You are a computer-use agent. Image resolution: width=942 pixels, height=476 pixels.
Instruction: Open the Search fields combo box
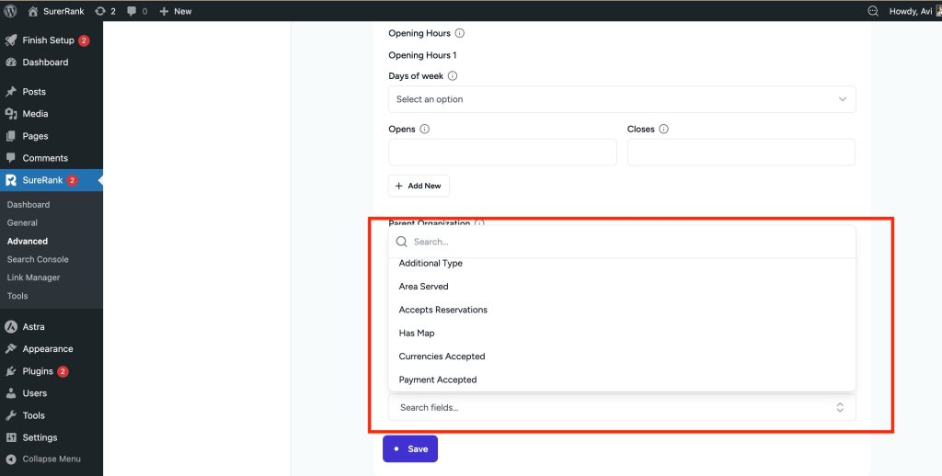click(x=622, y=407)
